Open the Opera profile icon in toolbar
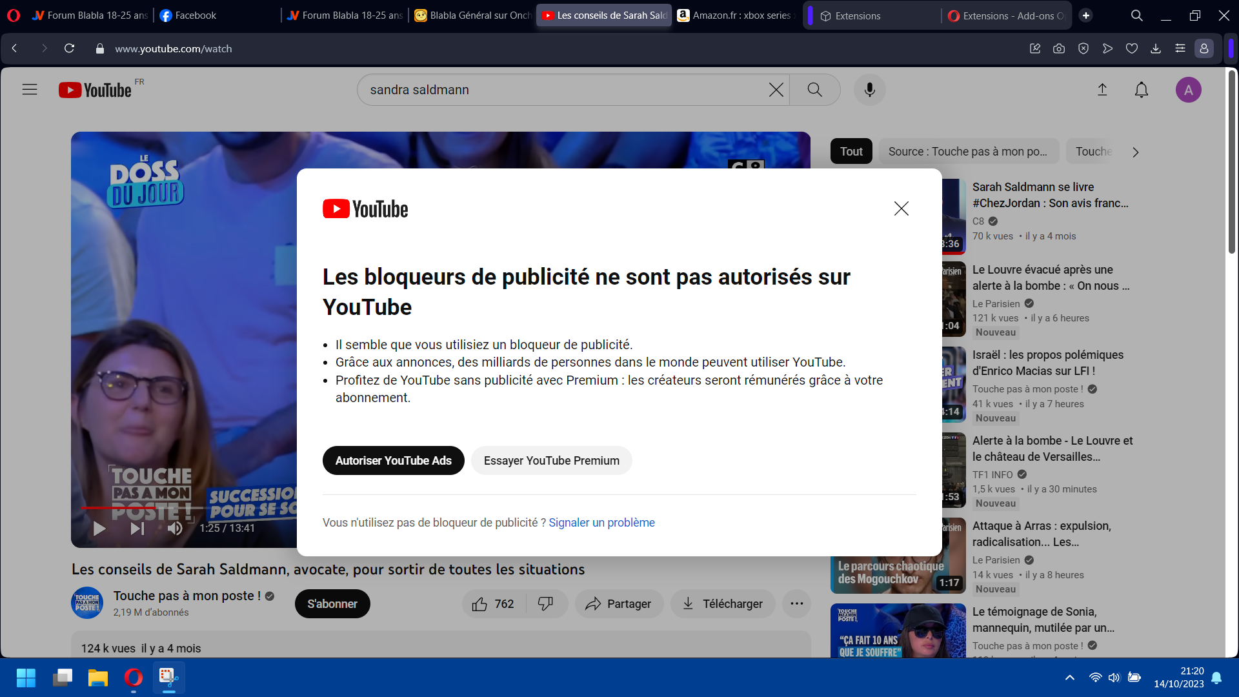The image size is (1239, 697). tap(1204, 48)
